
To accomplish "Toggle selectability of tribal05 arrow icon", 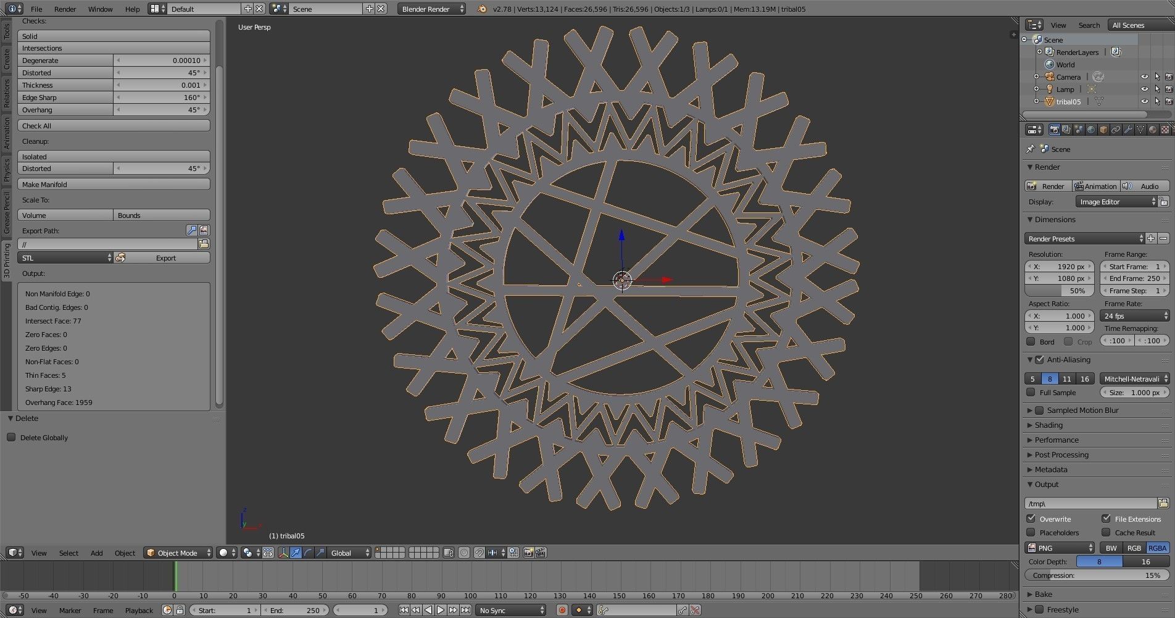I will [x=1157, y=101].
